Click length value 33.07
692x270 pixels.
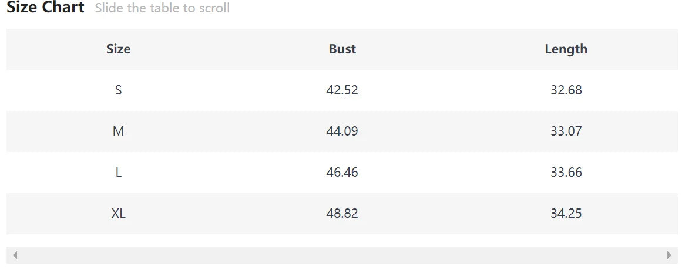(x=566, y=131)
